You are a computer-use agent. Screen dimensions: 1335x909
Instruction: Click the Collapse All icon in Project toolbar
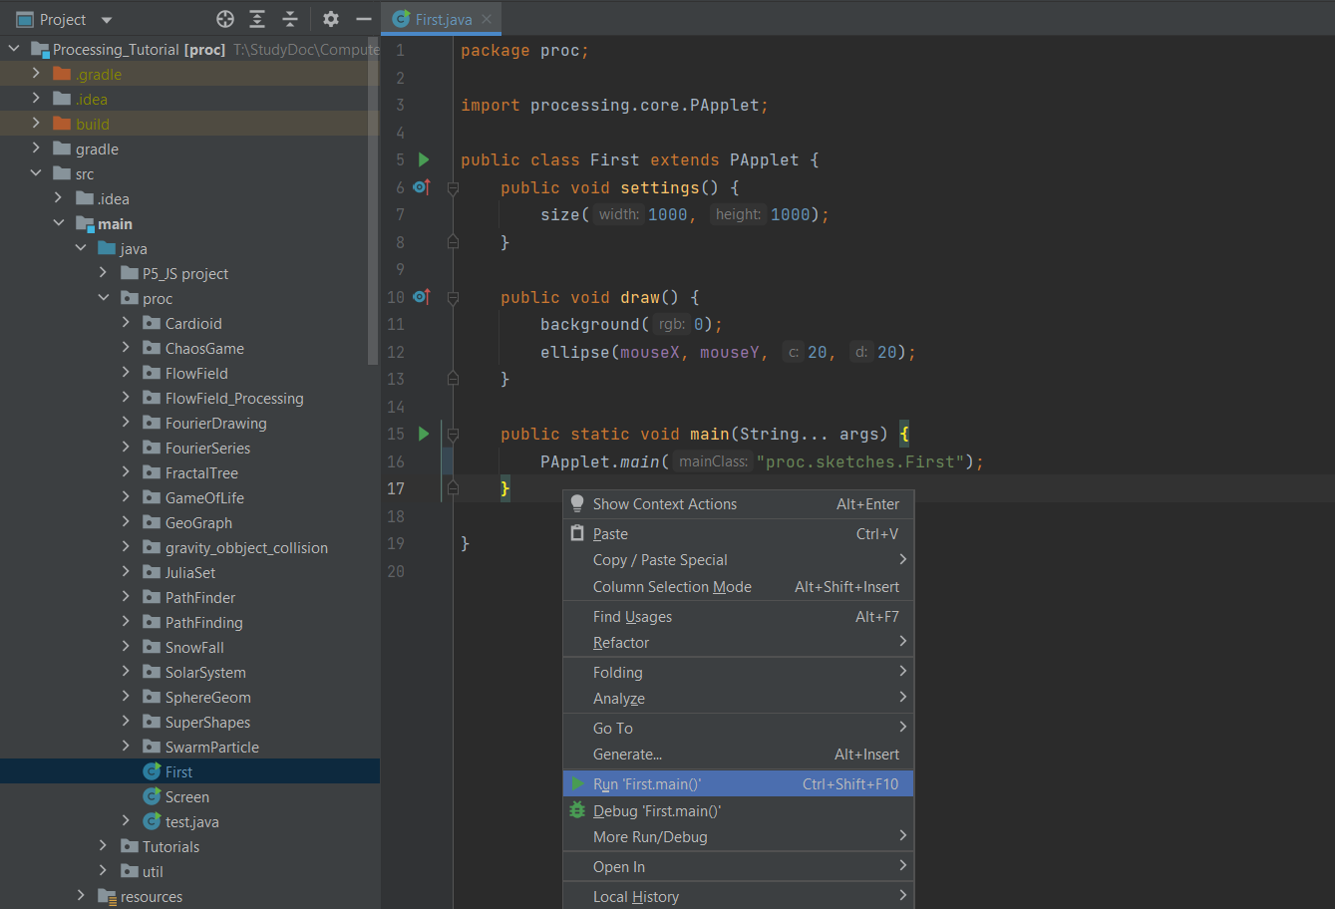290,19
